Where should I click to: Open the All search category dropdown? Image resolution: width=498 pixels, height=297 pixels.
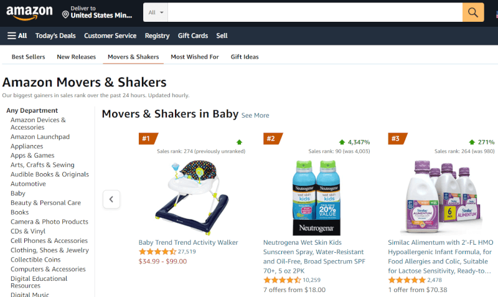click(156, 12)
